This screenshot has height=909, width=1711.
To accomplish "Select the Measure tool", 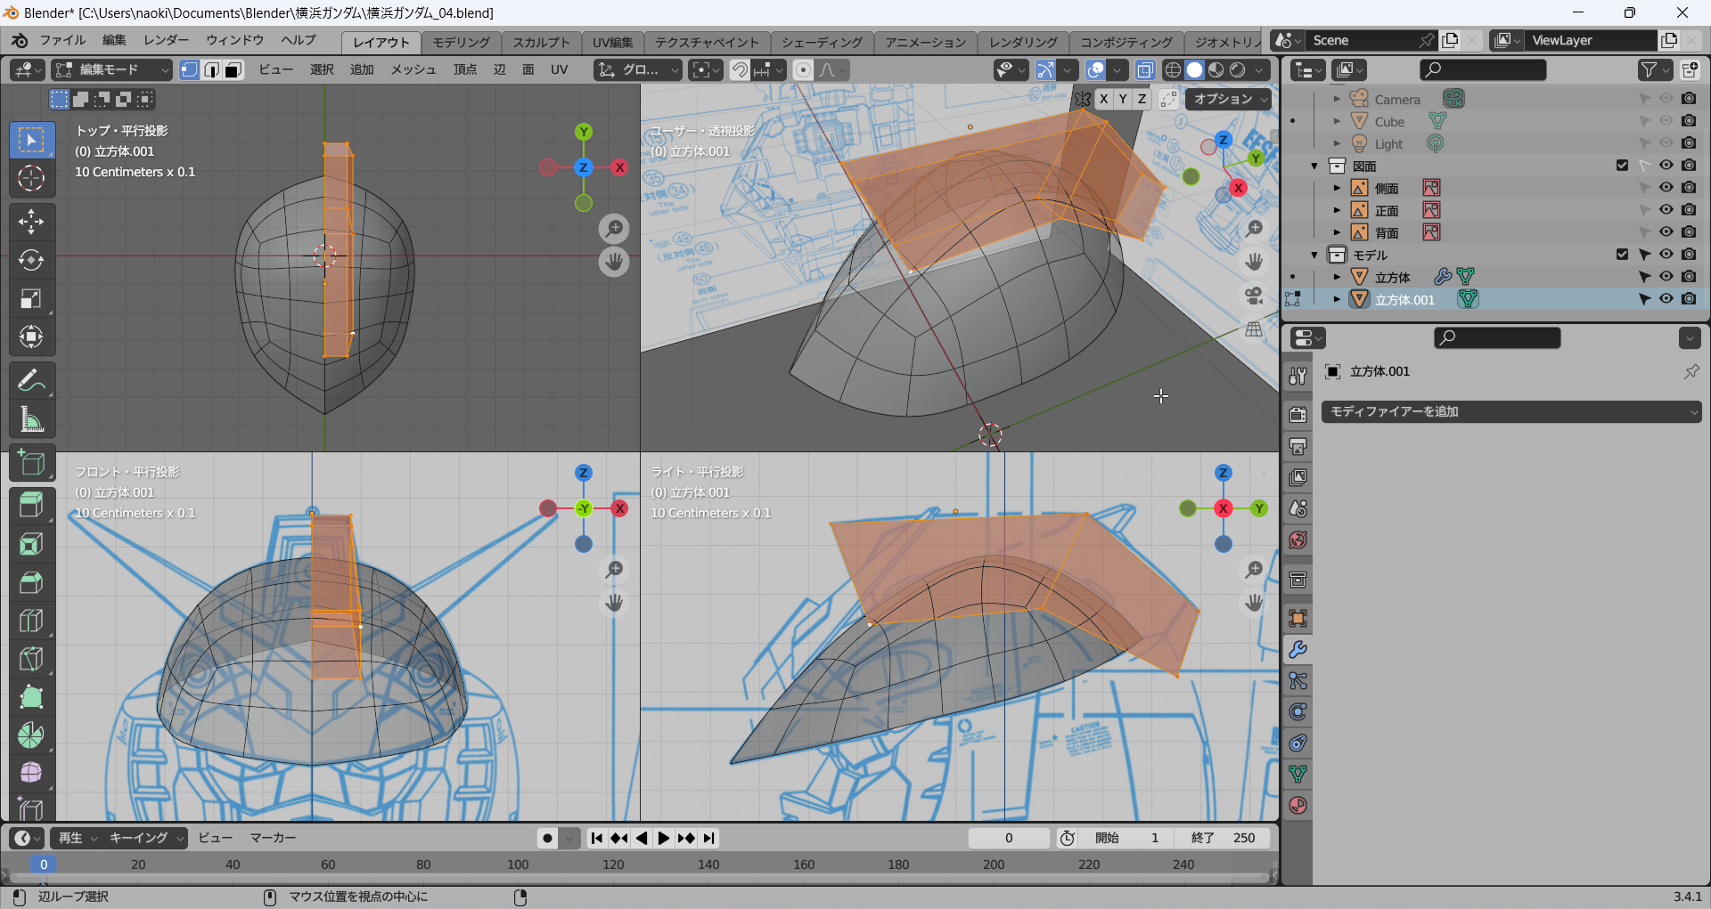I will 31,419.
